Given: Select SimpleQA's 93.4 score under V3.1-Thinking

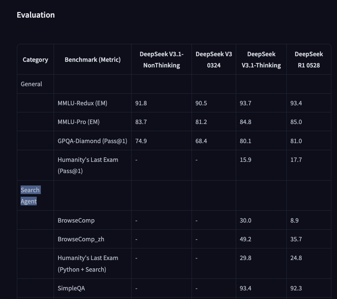Looking at the screenshot, I should point(246,288).
